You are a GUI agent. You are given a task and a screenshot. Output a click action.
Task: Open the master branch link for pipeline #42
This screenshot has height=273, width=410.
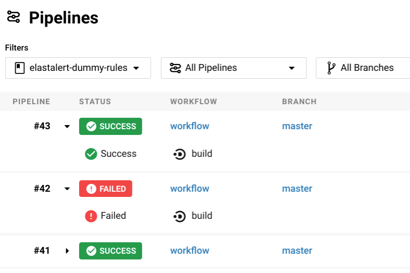[297, 189]
